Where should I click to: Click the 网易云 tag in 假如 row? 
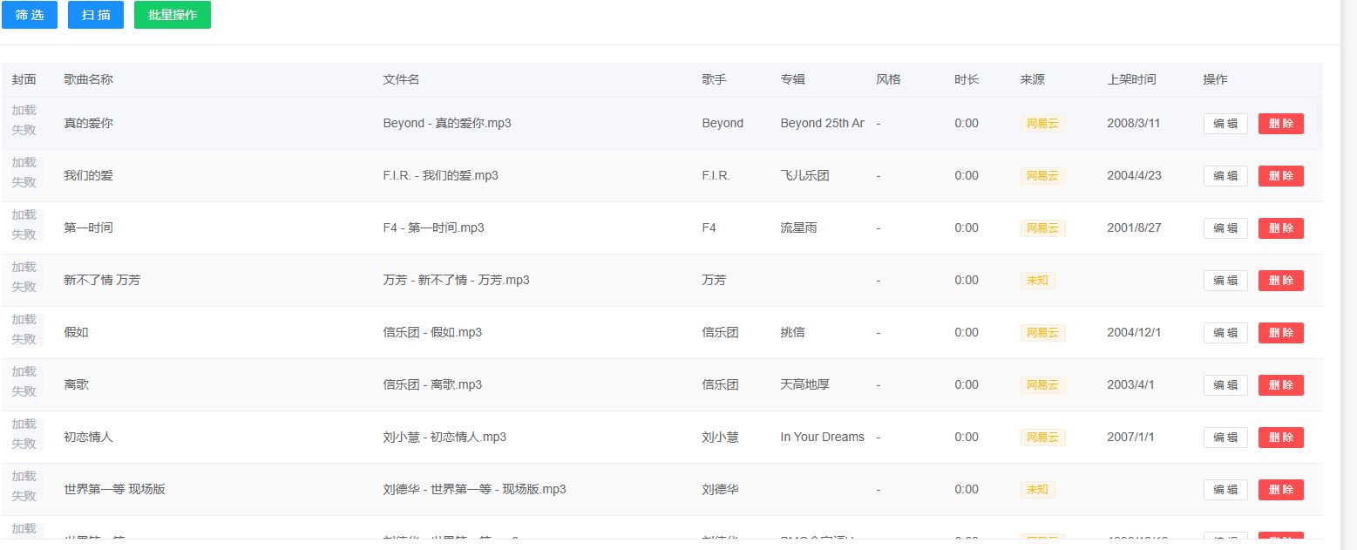(x=1042, y=333)
